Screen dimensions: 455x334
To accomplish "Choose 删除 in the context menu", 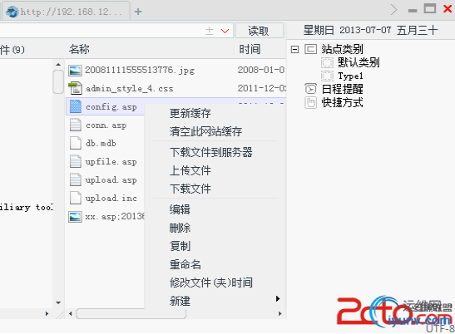I will (x=180, y=228).
